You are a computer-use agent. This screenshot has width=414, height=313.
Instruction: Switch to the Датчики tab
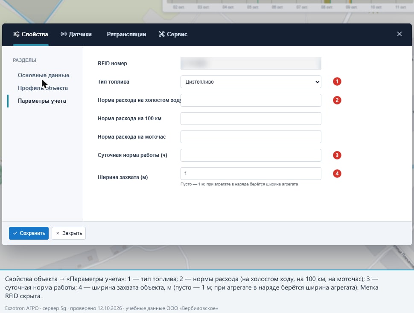[x=76, y=34]
